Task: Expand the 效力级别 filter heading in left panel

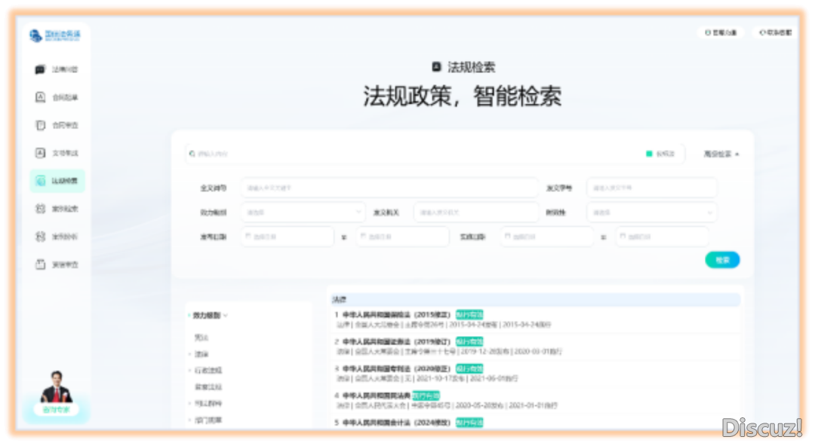Action: (x=210, y=315)
